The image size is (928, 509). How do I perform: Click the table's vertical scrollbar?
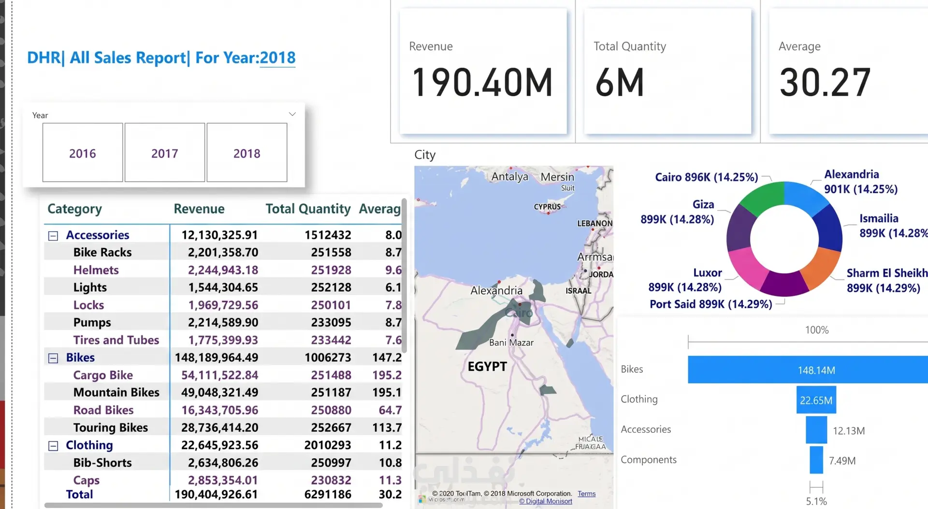pos(404,275)
